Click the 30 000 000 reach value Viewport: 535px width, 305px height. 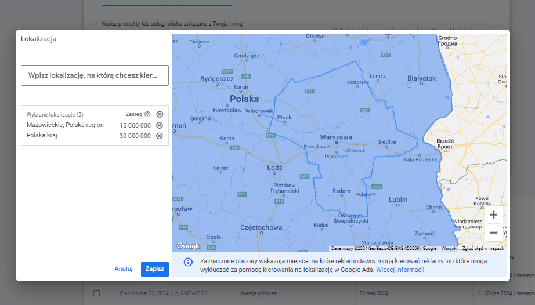click(x=135, y=136)
